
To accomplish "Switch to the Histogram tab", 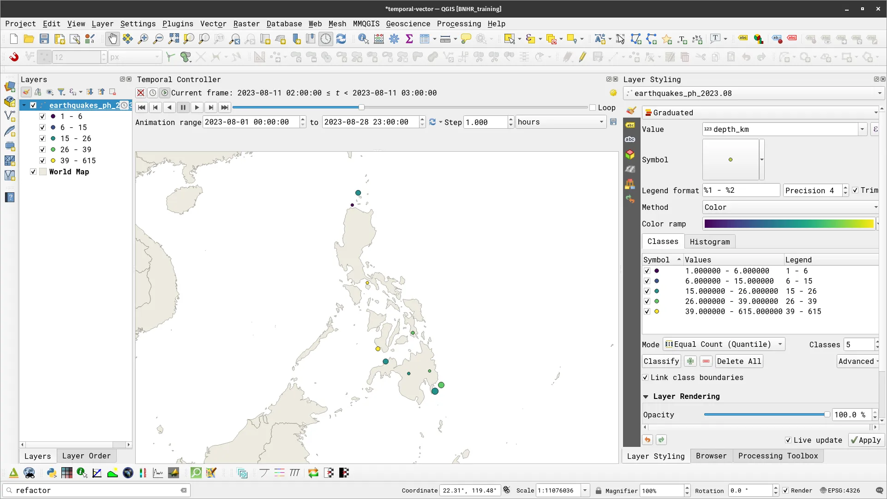I will pyautogui.click(x=709, y=242).
